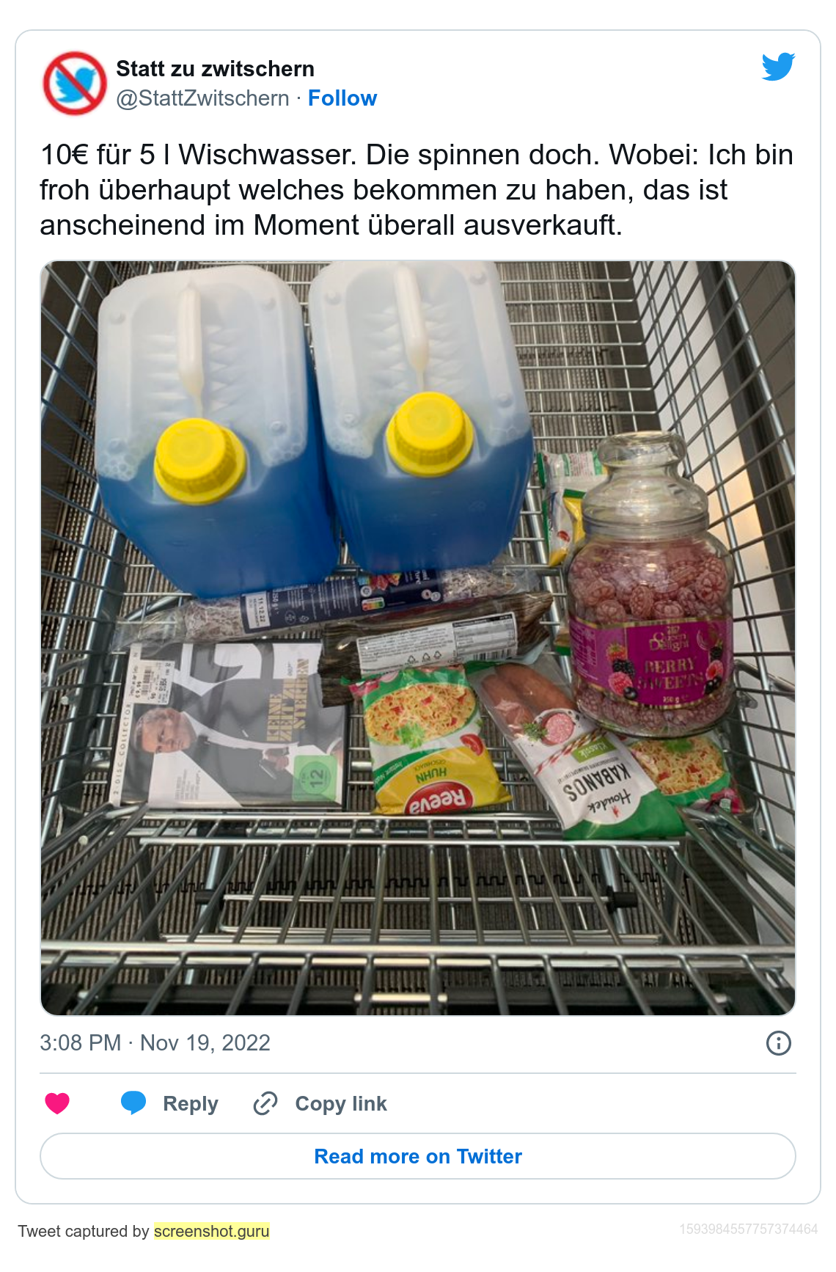Open the tweet info circle icon
Viewport: 836px width, 1272px height.
coord(779,1043)
